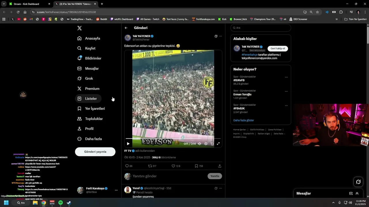Open #Fenerbahçe hashtag link
The height and width of the screenshot is (207, 369).
pyautogui.click(x=249, y=55)
